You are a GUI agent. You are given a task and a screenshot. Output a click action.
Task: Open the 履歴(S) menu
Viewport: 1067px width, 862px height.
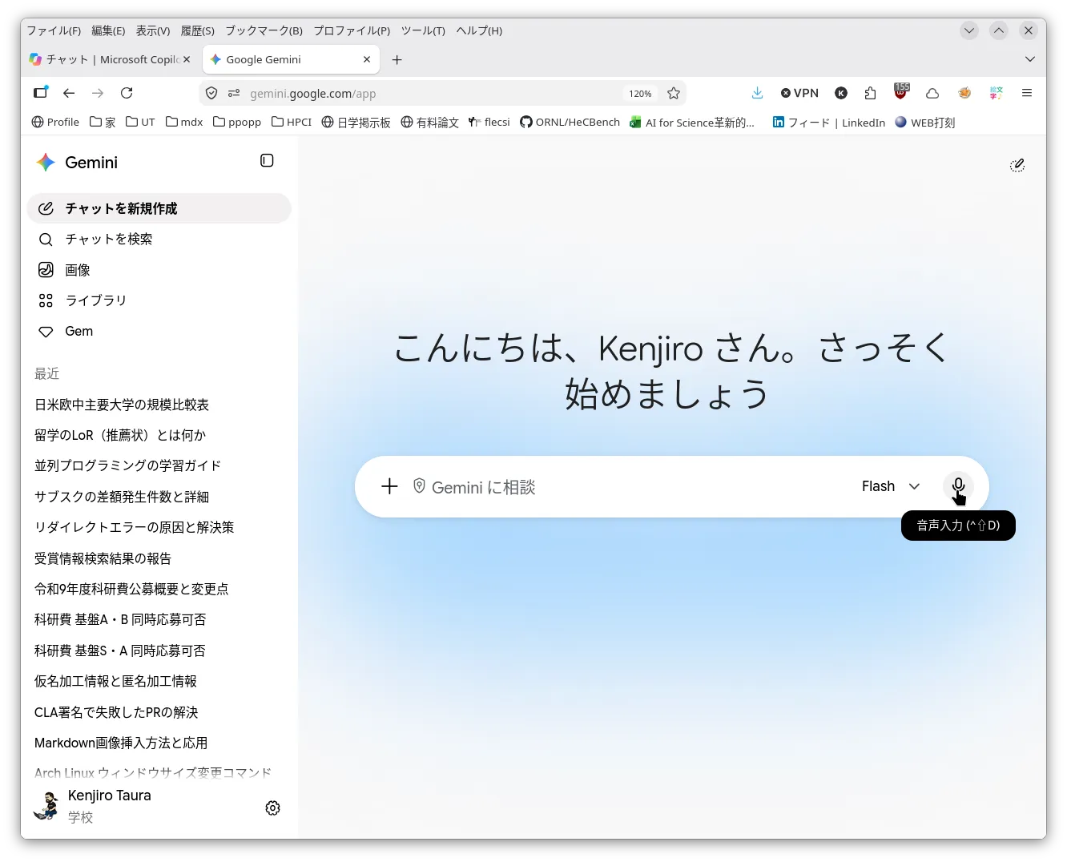pyautogui.click(x=198, y=30)
